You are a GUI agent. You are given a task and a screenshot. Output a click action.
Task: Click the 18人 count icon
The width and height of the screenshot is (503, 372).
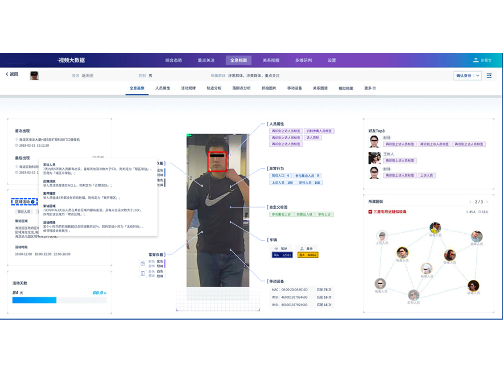(480, 212)
